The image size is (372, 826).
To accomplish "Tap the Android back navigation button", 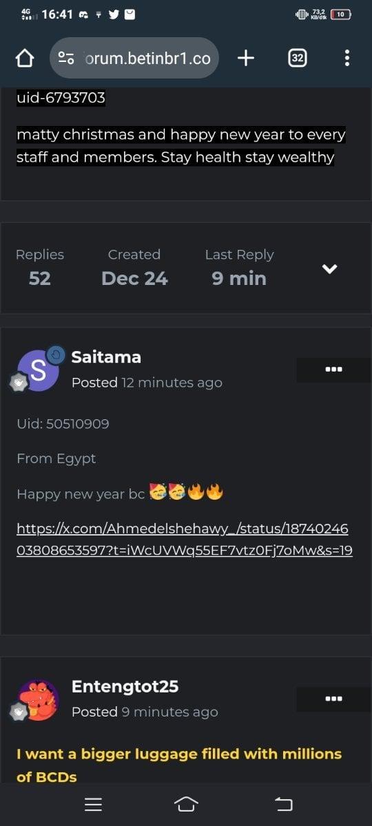I will 283,804.
